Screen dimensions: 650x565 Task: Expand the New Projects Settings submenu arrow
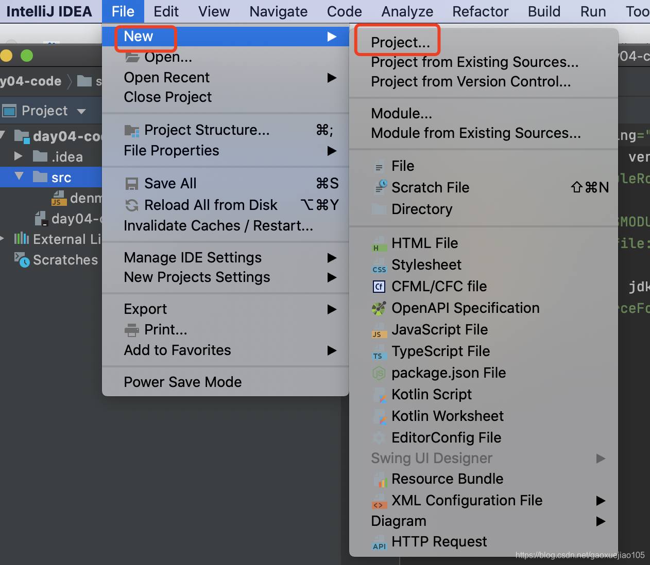click(x=332, y=277)
